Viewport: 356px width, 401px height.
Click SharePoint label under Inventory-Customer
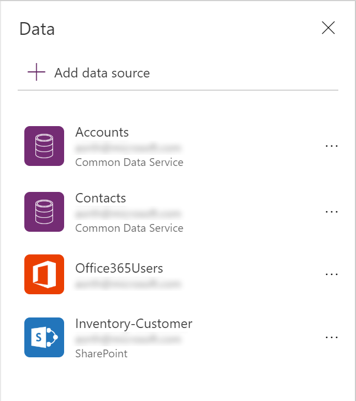click(x=101, y=353)
